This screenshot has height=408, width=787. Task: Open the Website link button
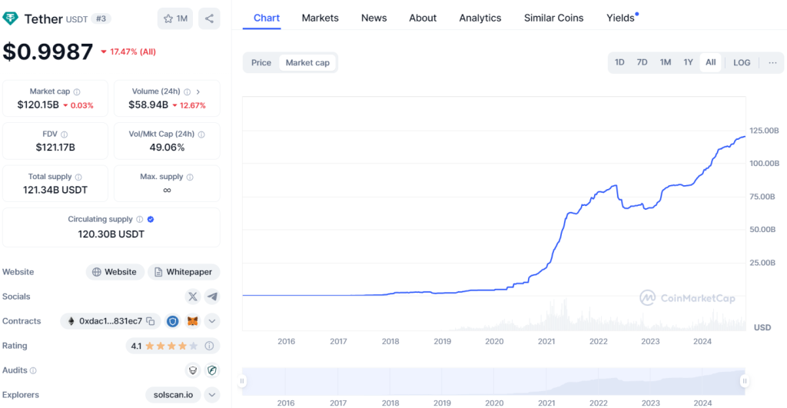click(115, 272)
